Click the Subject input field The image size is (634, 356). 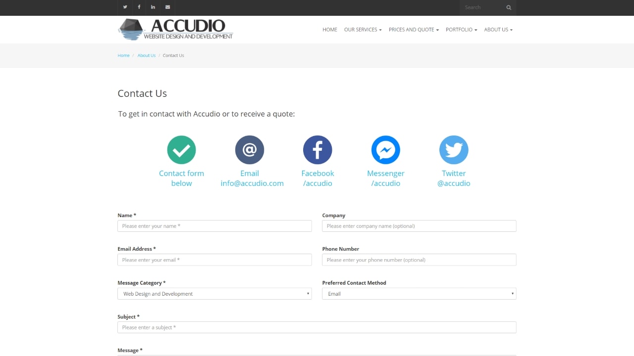pos(317,327)
